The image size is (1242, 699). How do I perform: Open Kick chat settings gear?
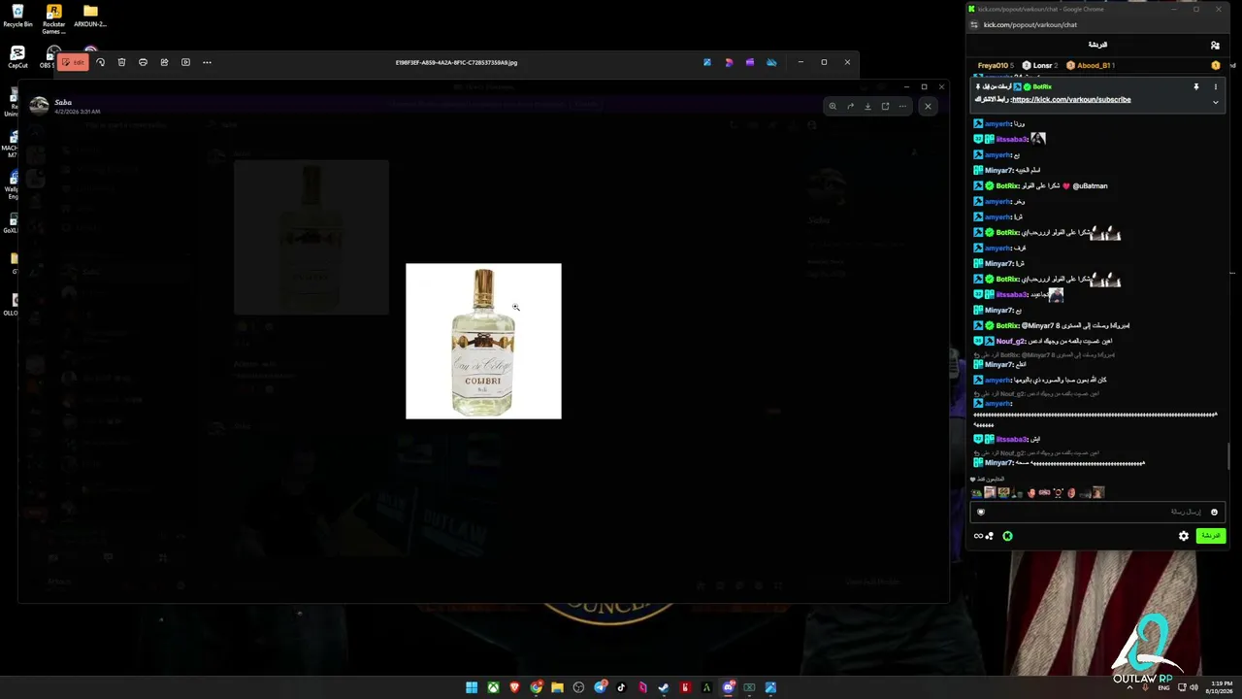1184,536
